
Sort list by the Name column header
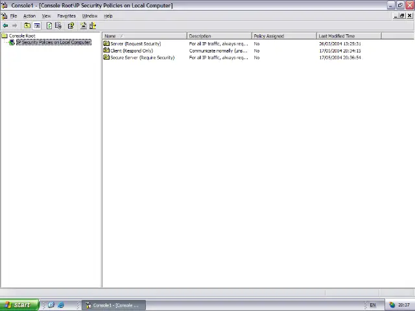(145, 36)
